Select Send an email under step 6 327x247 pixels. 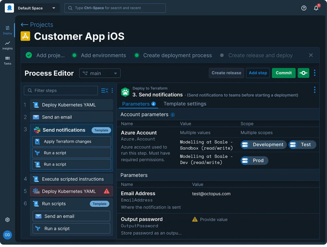71,216
